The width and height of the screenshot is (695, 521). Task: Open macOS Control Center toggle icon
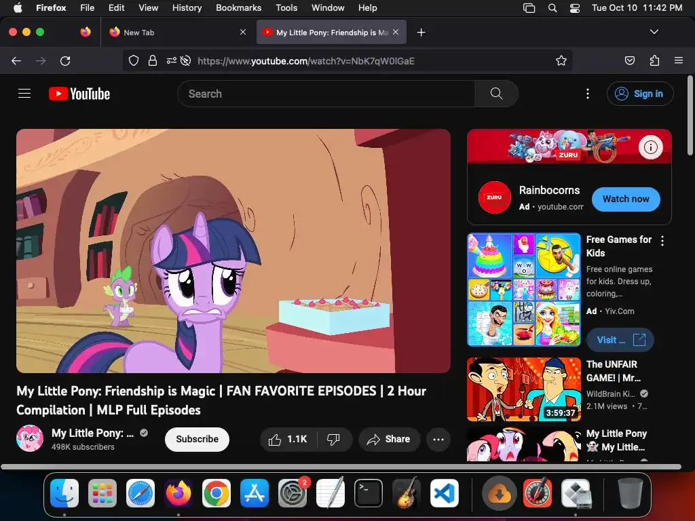pyautogui.click(x=574, y=8)
